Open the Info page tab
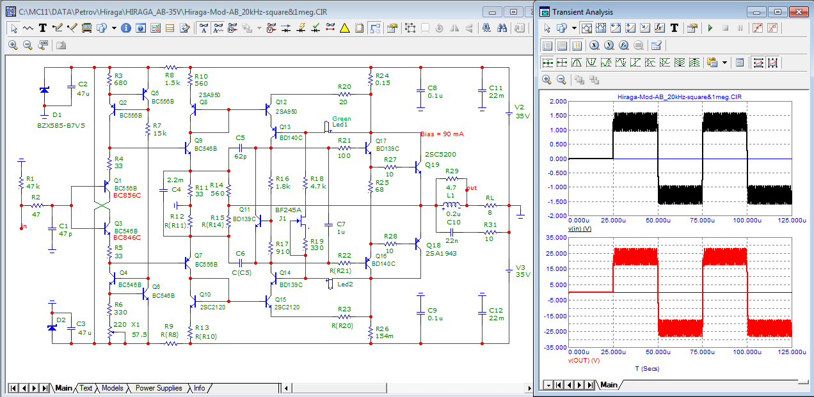 200,388
